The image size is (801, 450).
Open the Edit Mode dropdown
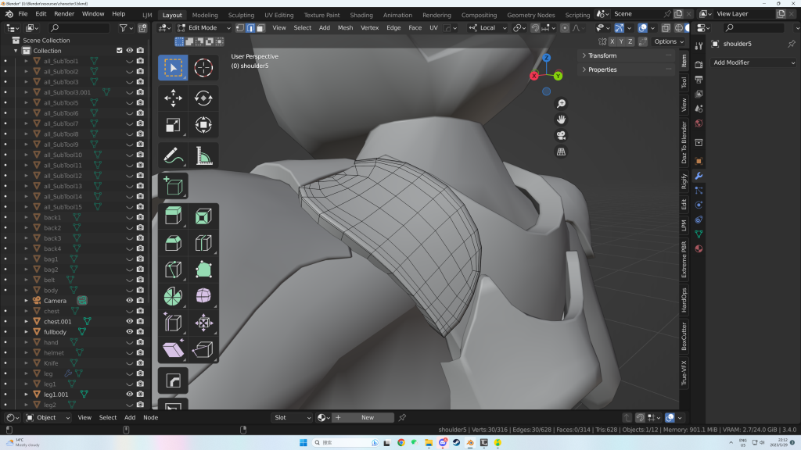click(204, 27)
